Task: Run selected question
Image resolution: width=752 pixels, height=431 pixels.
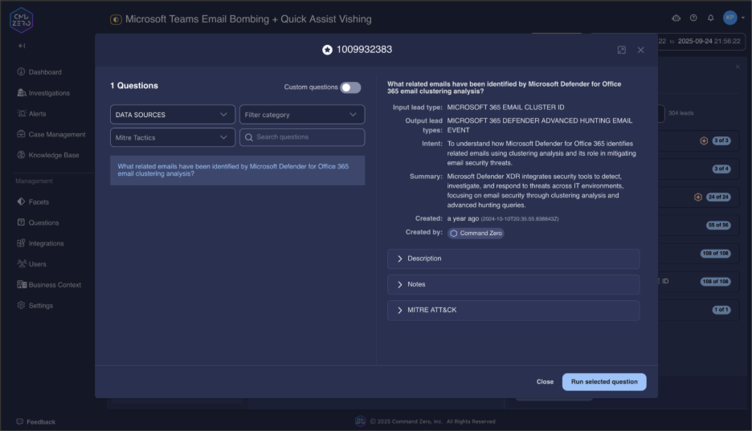Action: point(604,382)
